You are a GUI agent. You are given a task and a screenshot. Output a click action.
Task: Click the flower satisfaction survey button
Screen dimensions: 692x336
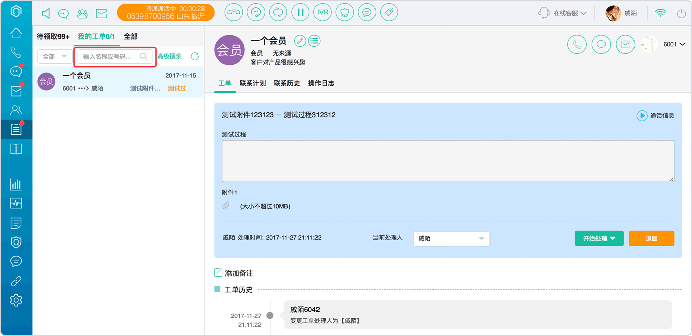coord(345,13)
